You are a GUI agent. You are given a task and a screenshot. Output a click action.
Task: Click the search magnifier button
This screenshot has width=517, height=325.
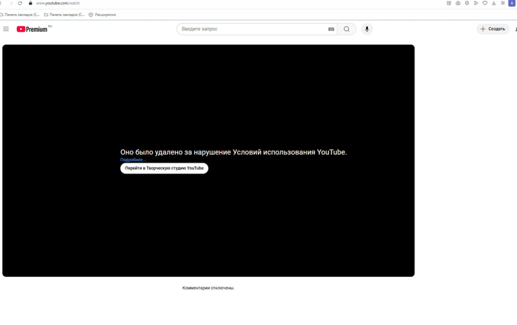coord(346,29)
